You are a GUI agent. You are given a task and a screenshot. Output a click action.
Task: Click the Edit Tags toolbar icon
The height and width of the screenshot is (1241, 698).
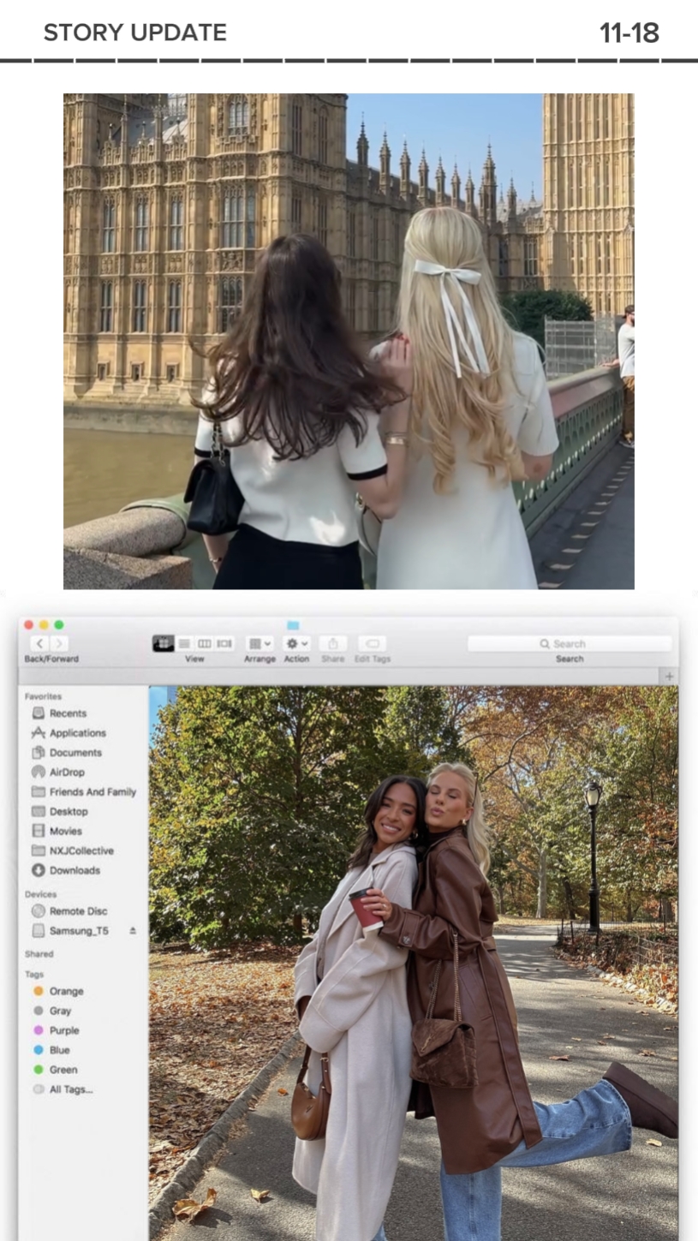click(372, 643)
